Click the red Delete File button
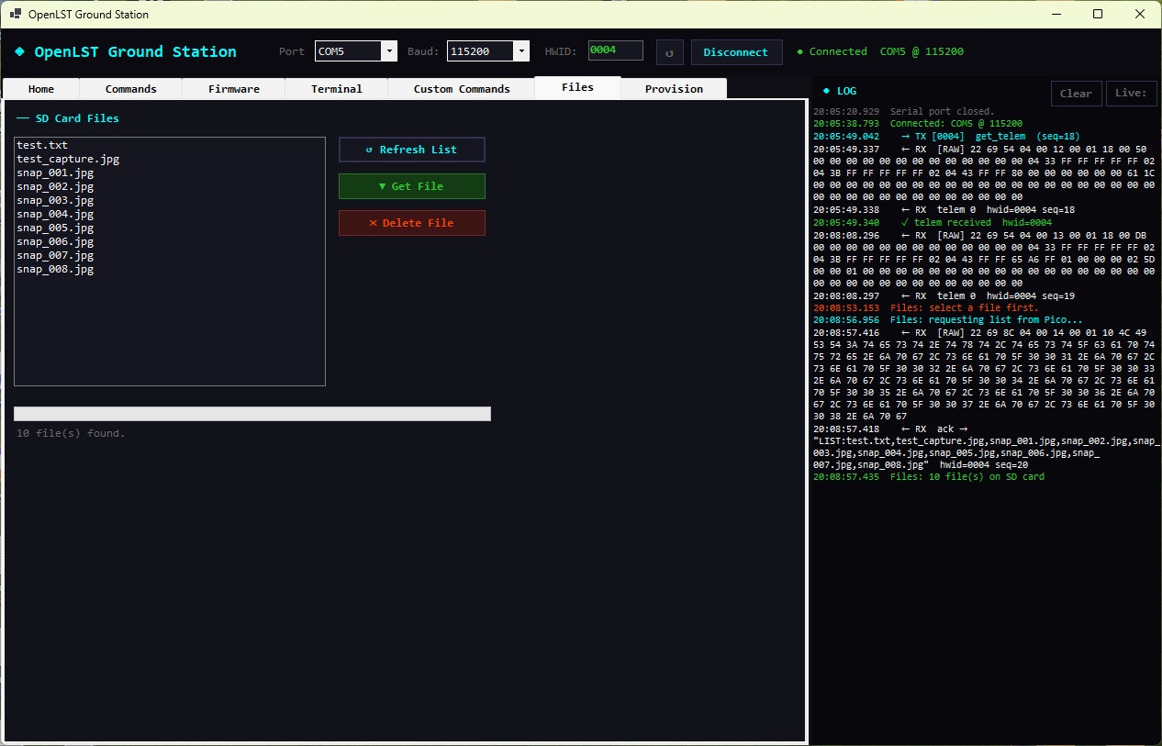The image size is (1162, 746). coord(411,223)
